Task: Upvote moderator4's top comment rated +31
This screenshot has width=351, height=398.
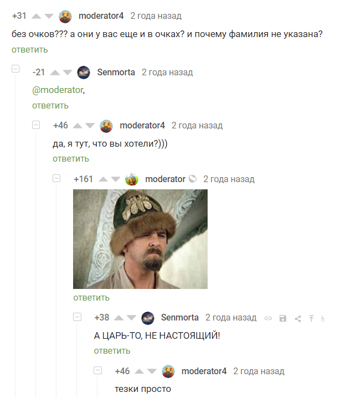Action: [x=36, y=16]
